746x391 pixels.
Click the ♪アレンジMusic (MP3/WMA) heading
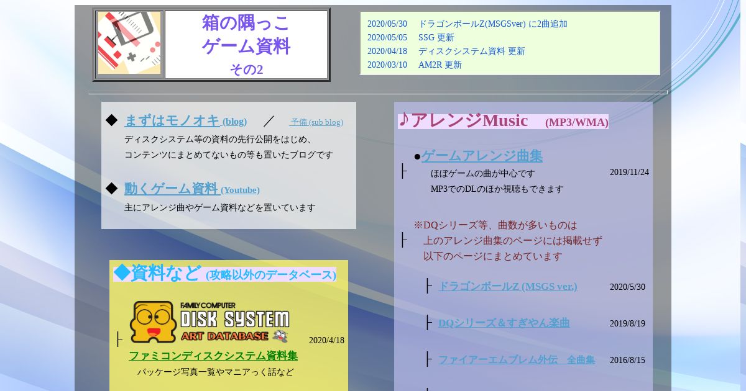click(503, 120)
